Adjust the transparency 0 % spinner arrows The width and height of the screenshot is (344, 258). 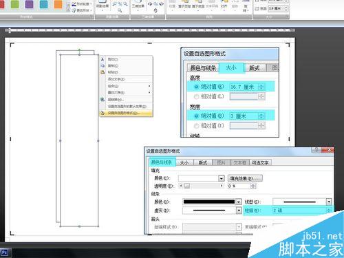253,186
